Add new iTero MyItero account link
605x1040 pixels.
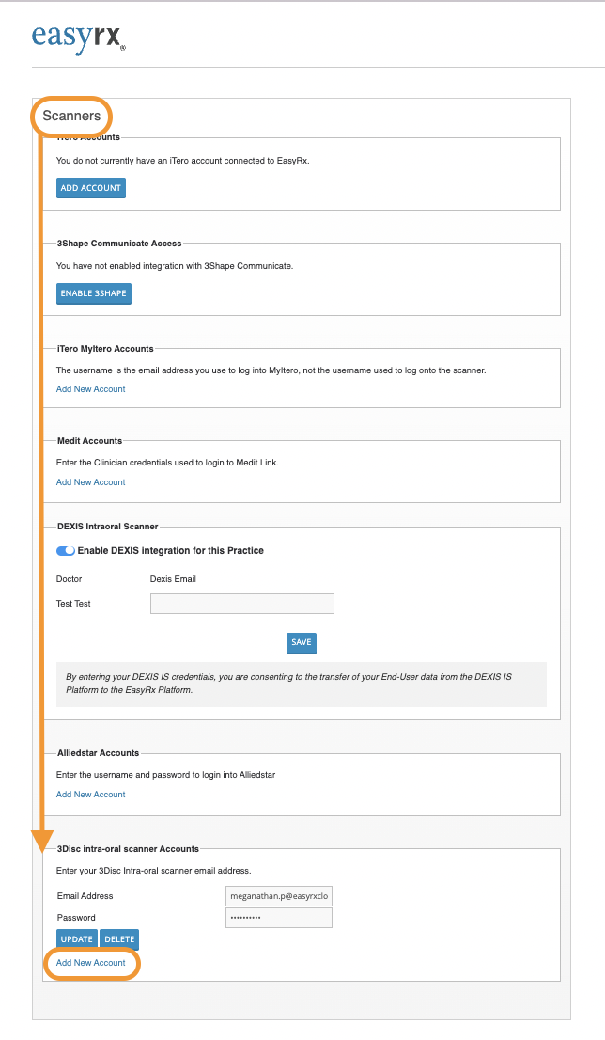pos(91,389)
